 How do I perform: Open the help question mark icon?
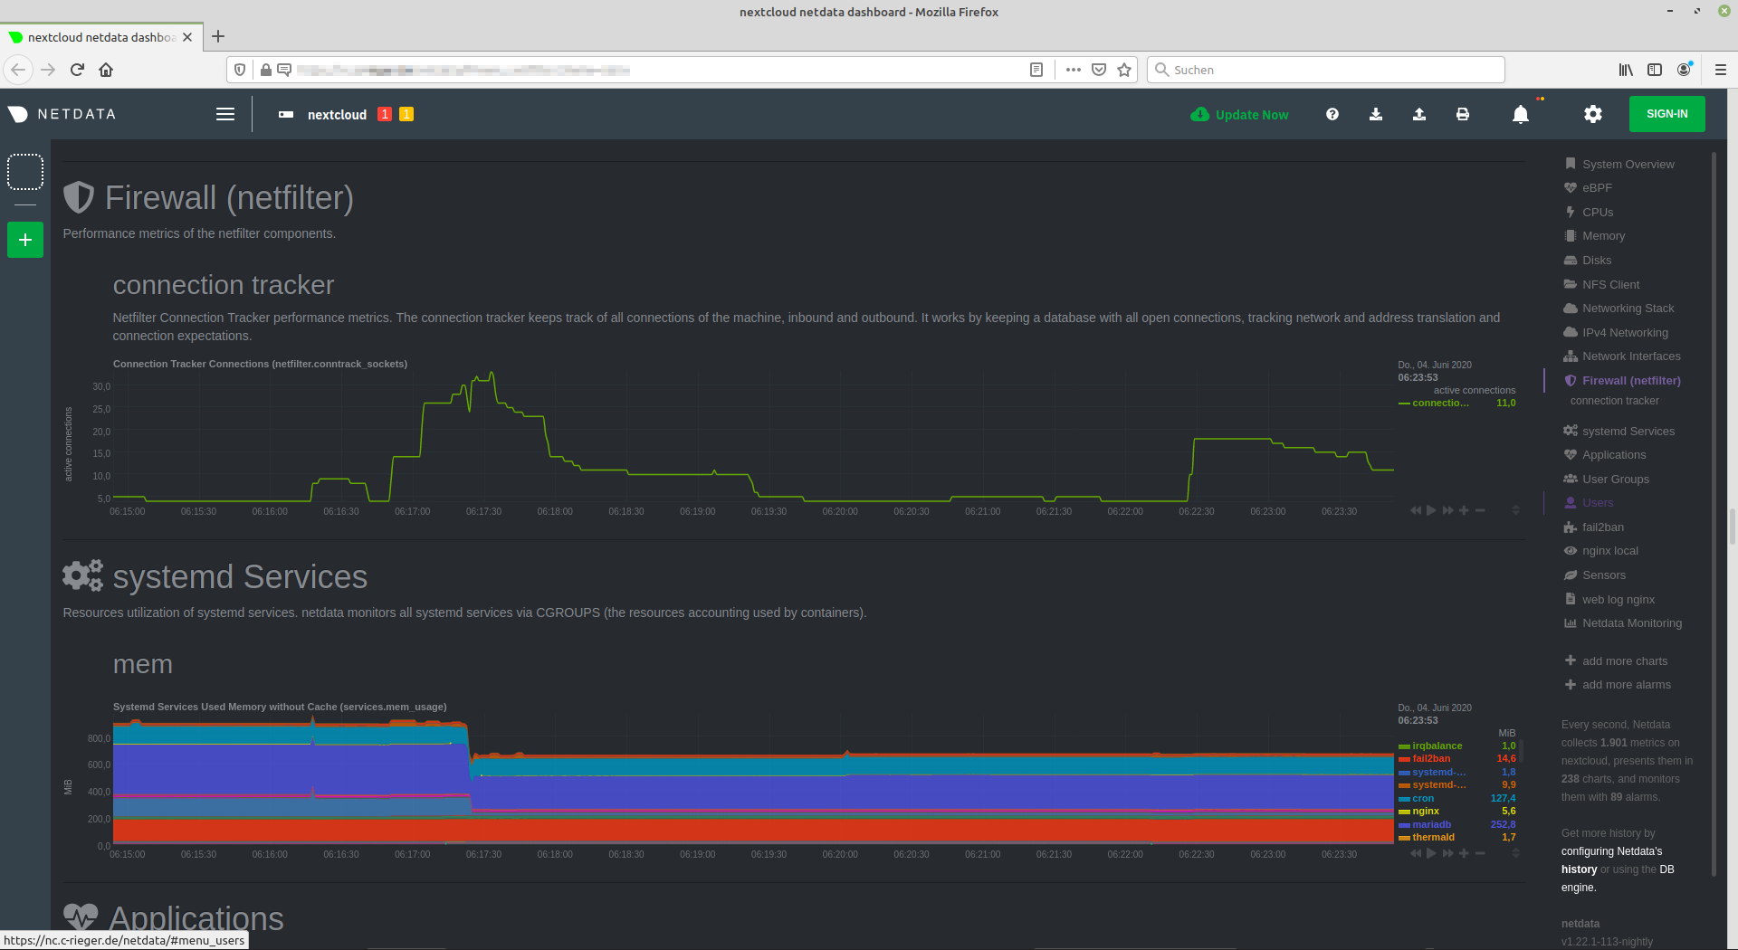point(1332,114)
